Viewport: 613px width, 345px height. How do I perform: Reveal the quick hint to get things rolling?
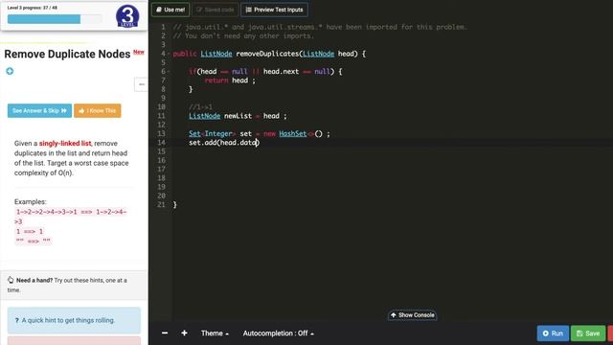74,320
